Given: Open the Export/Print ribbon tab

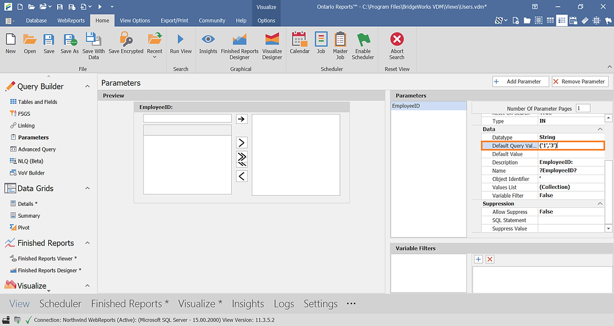Looking at the screenshot, I should point(174,20).
